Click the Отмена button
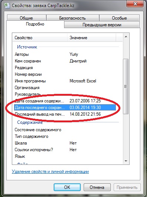Screen dimensions: 147x197 point(97,187)
